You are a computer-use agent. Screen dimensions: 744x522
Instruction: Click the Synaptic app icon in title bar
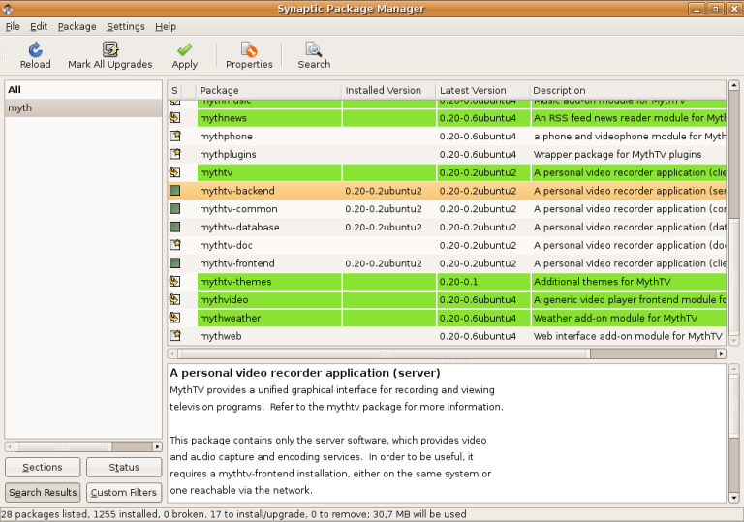[8, 9]
